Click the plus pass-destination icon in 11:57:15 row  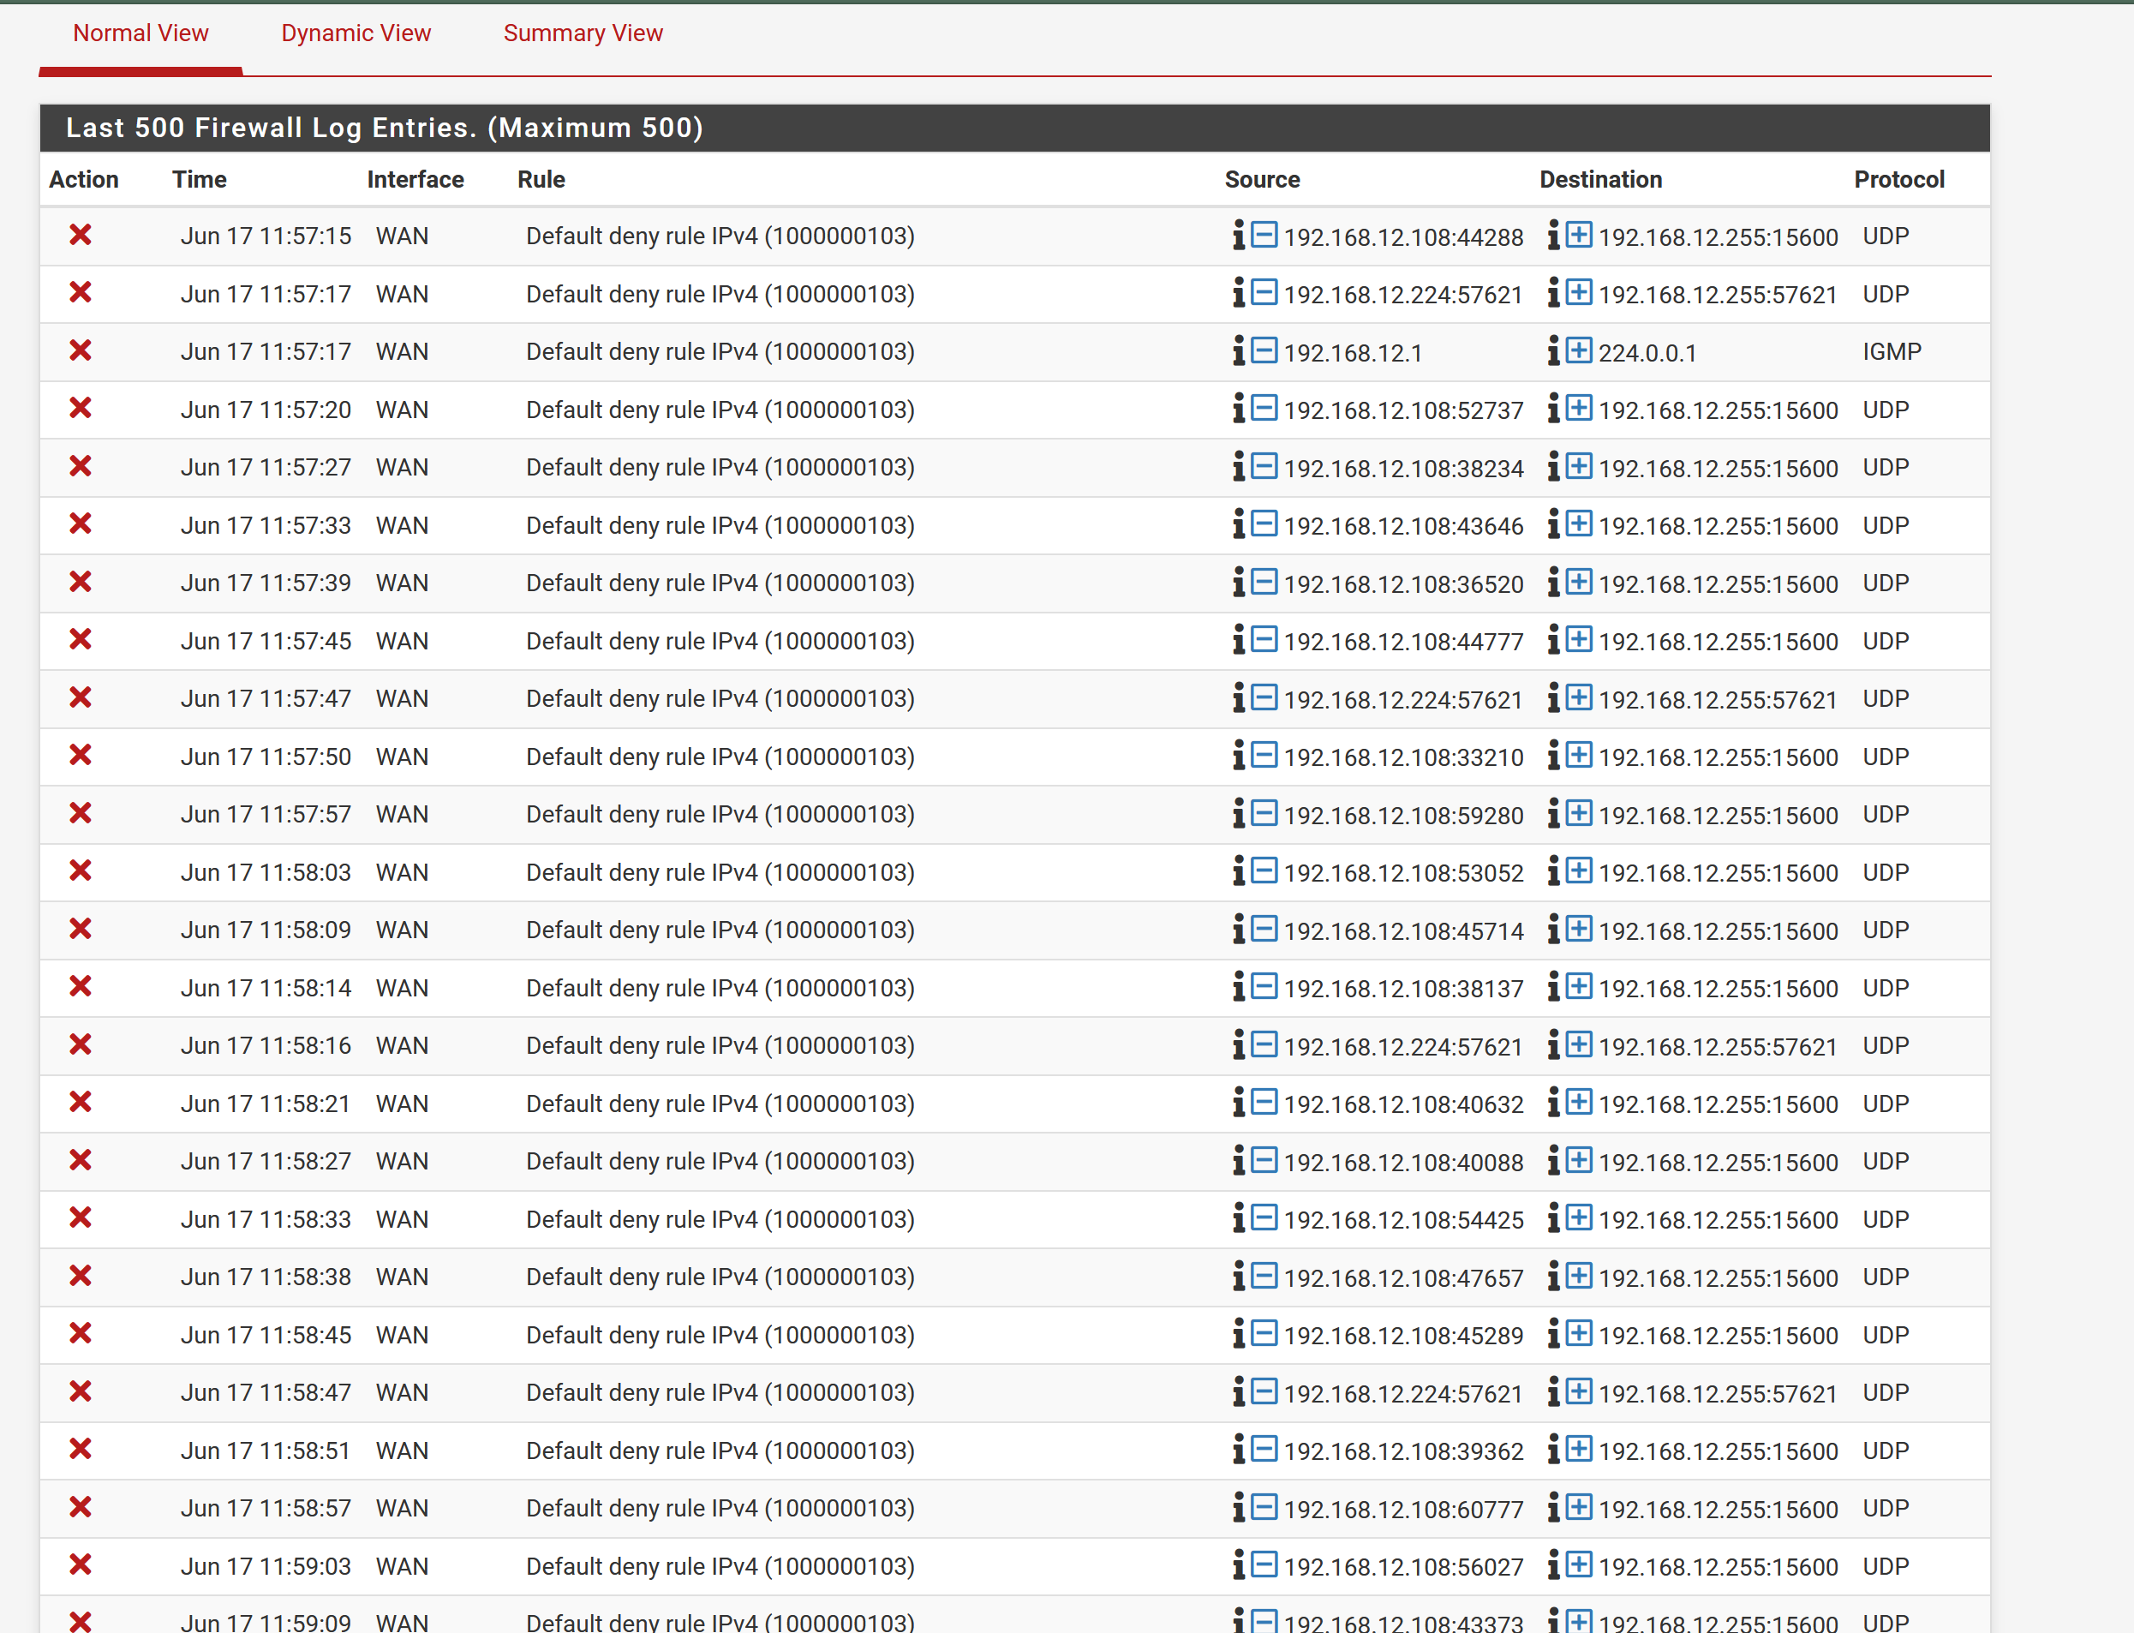pyautogui.click(x=1578, y=234)
